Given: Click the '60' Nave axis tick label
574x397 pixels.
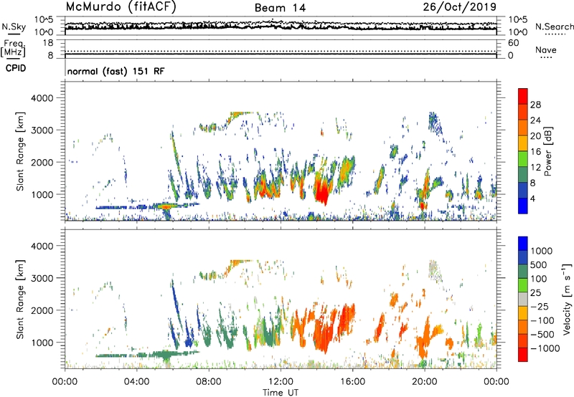Looking at the screenshot, I should [513, 43].
